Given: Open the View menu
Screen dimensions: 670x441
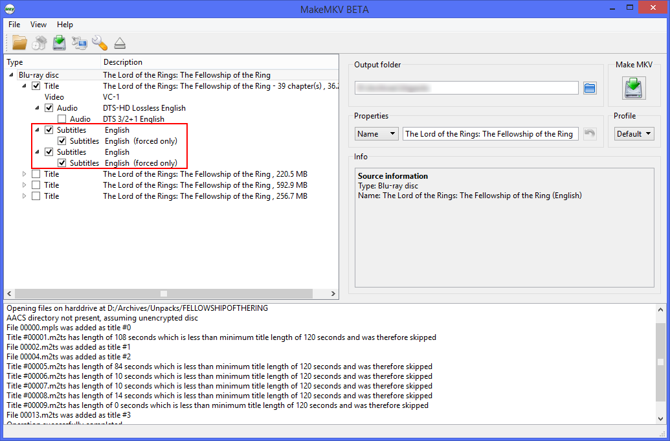Looking at the screenshot, I should coord(38,25).
